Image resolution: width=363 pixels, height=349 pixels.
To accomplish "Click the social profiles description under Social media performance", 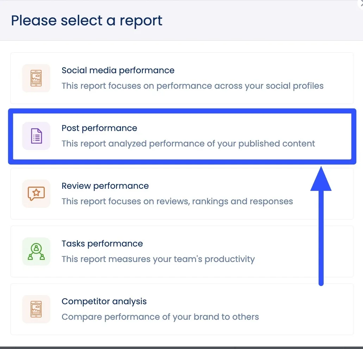I will [193, 86].
